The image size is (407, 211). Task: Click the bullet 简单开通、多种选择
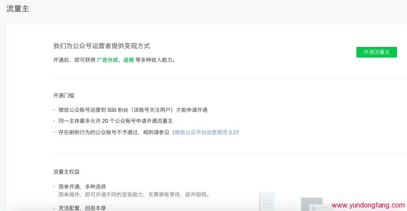[82, 187]
